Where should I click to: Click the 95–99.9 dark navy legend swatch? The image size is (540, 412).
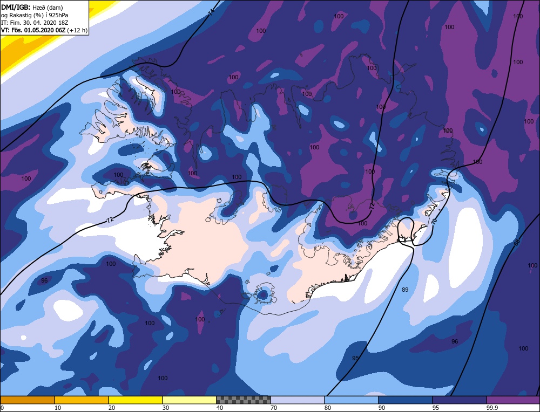[460, 400]
